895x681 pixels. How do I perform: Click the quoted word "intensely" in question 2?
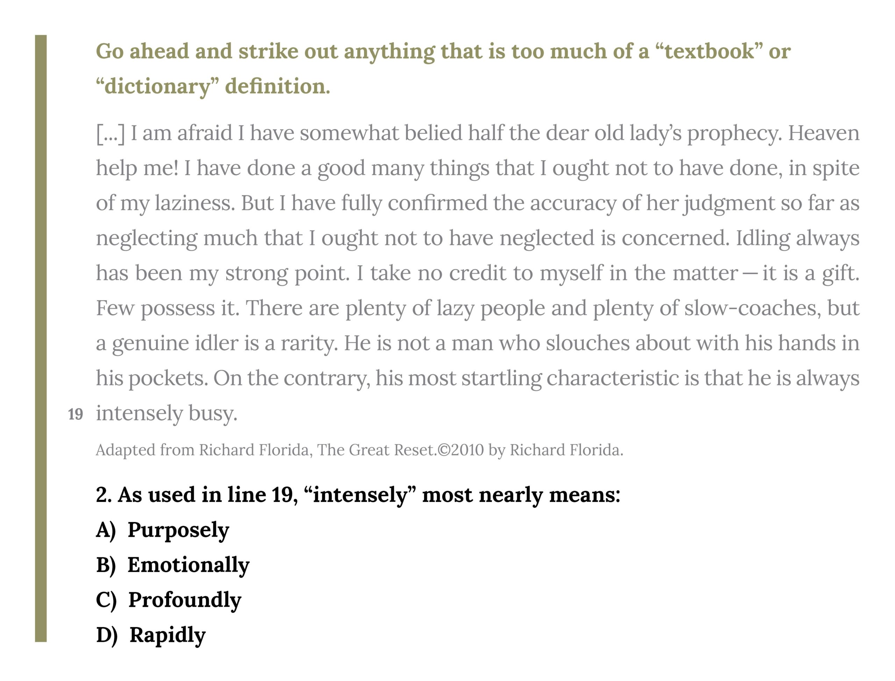coord(360,495)
